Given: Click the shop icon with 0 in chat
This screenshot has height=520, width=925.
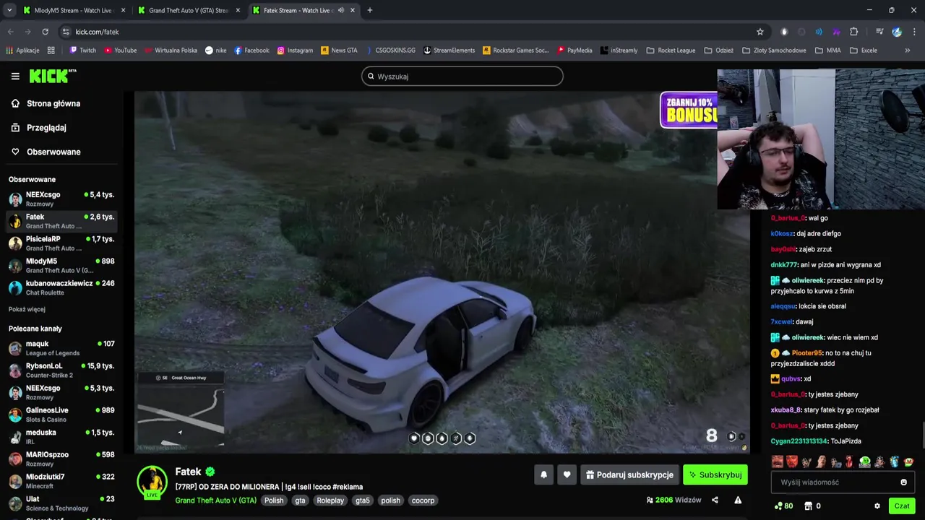Looking at the screenshot, I should click(812, 506).
